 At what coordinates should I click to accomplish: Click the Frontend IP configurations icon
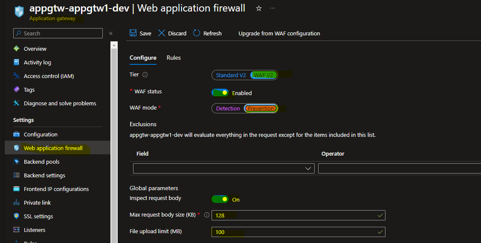pyautogui.click(x=17, y=189)
